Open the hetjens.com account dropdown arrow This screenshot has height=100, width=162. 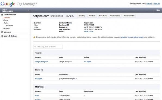(29, 10)
